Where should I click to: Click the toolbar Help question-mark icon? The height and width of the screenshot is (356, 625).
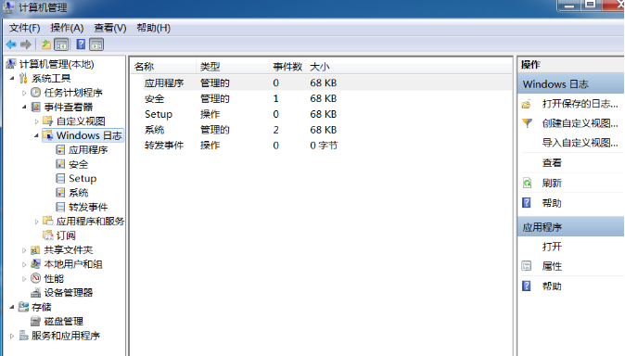tap(81, 44)
